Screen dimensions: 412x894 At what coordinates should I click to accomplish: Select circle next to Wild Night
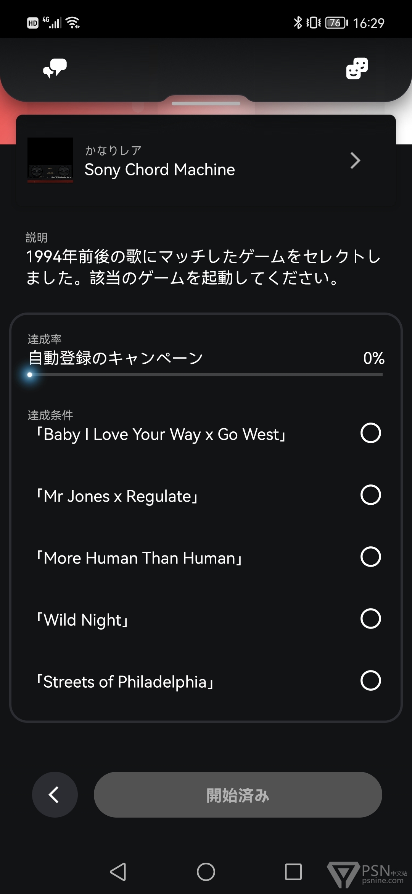(x=370, y=619)
